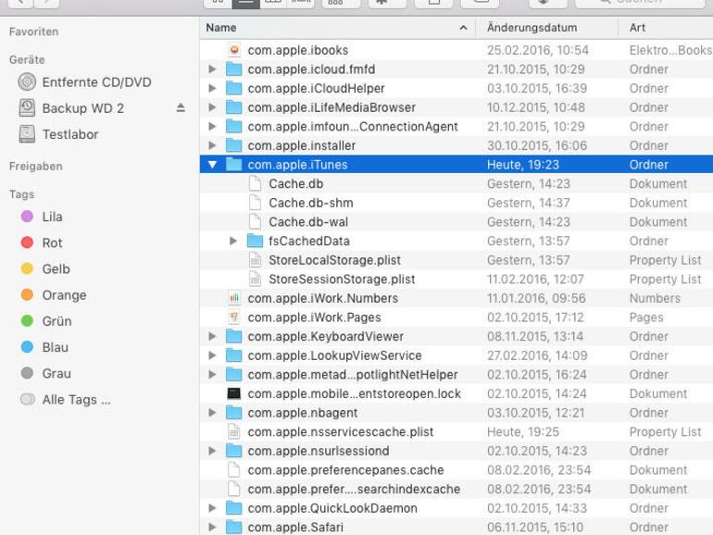The image size is (713, 535).
Task: Click the Heute, 19:25 date cell
Action: [x=523, y=432]
